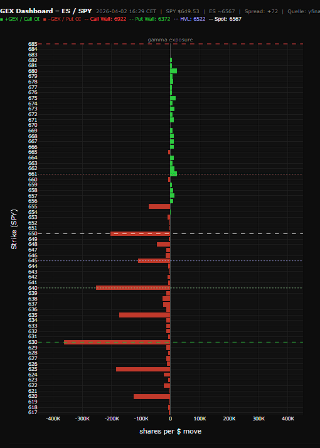Select the red bar at strike 655
Viewport: 320px width, 448px height.
tap(159, 206)
